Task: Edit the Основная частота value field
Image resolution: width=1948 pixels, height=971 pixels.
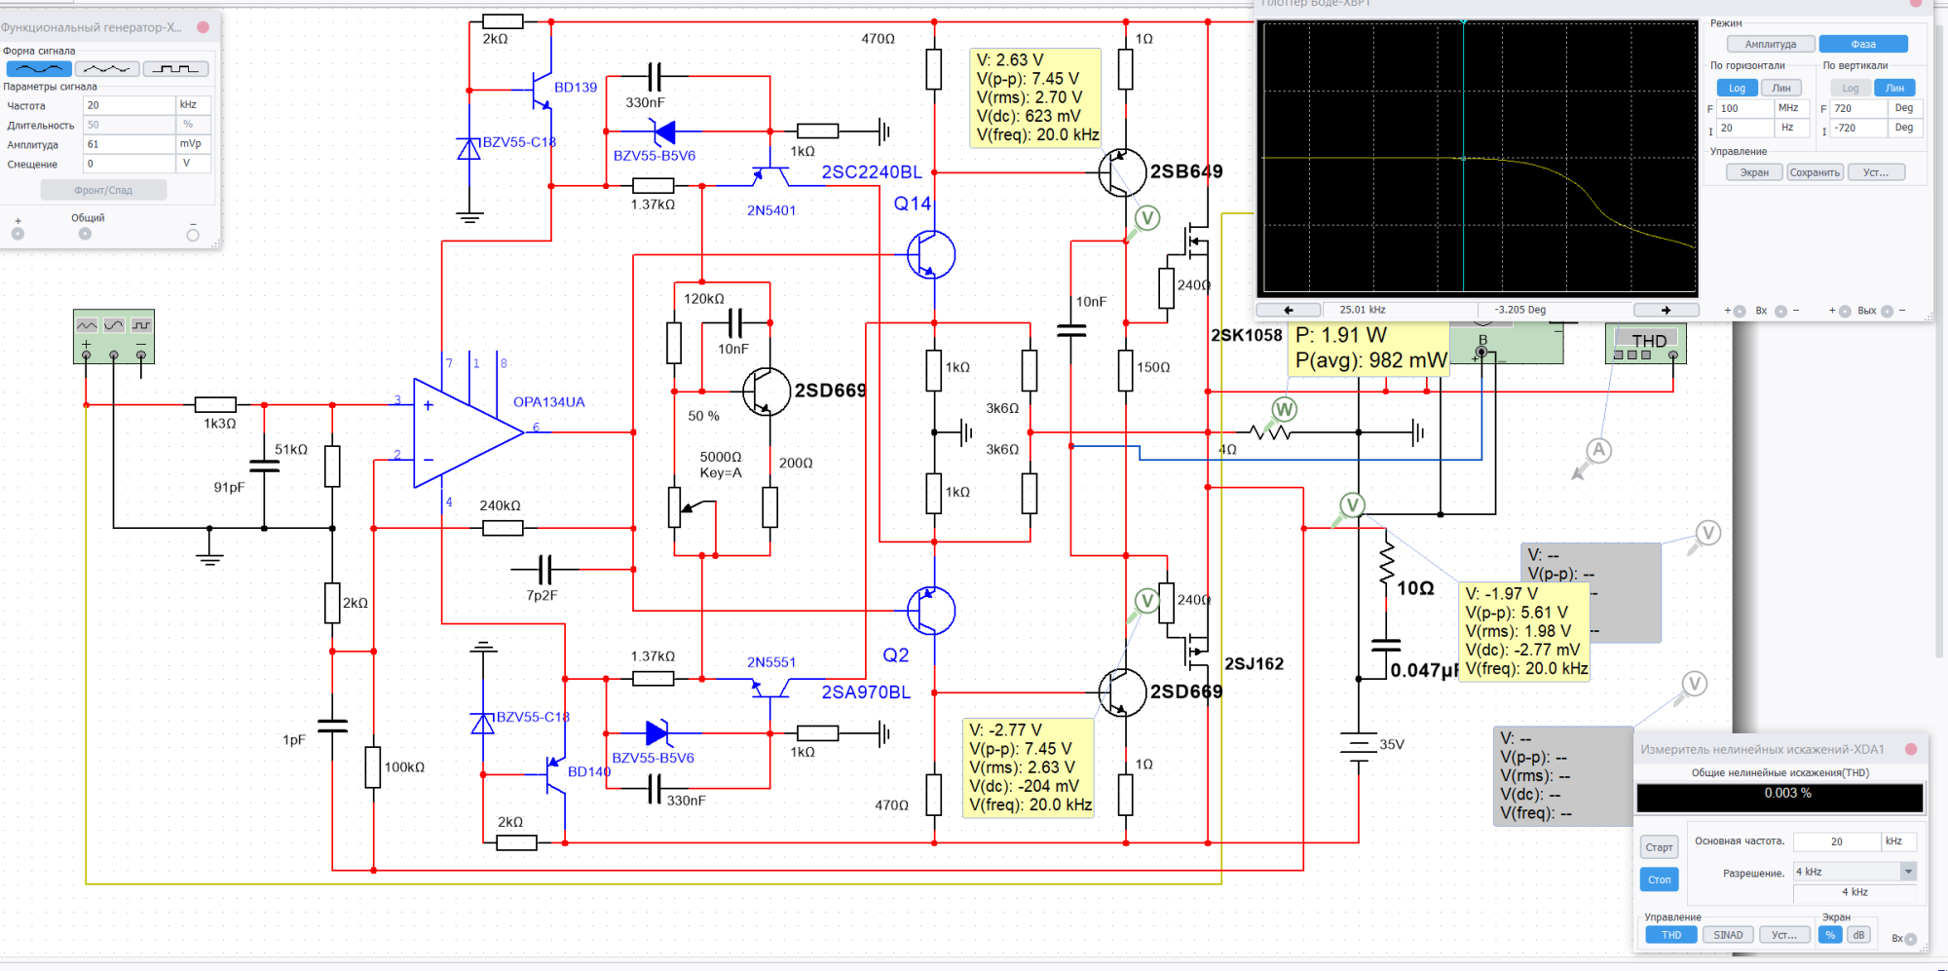Action: pyautogui.click(x=1836, y=841)
